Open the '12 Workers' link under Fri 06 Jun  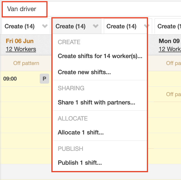click(21, 49)
